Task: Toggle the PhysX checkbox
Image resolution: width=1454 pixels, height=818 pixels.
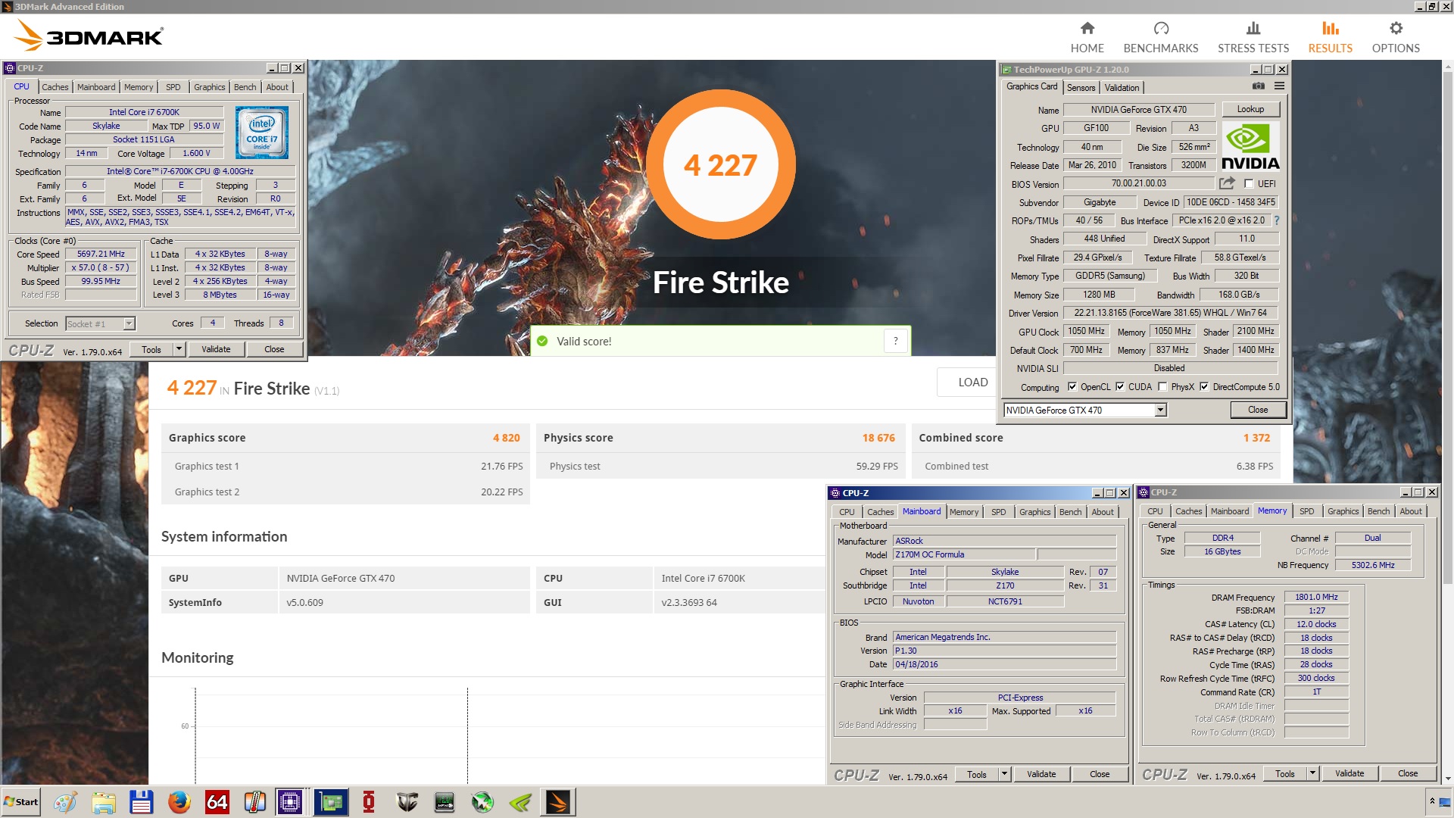Action: click(1162, 386)
